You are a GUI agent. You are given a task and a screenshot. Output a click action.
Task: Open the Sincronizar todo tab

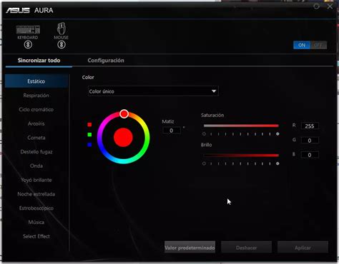point(39,61)
